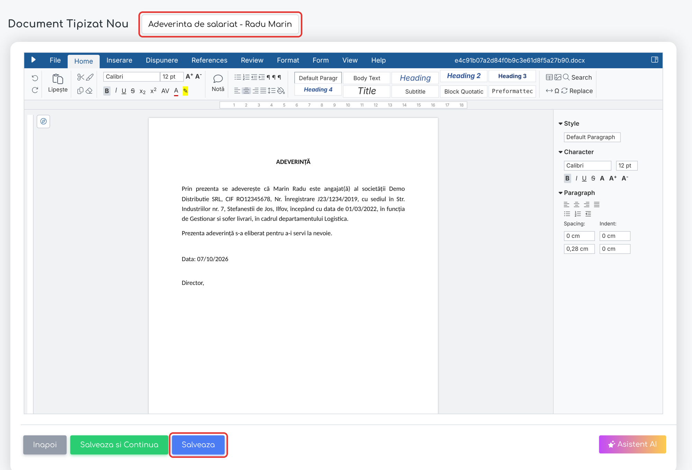Viewport: 692px width, 470px height.
Task: Collapse the Style section in the sidebar
Action: coord(569,124)
